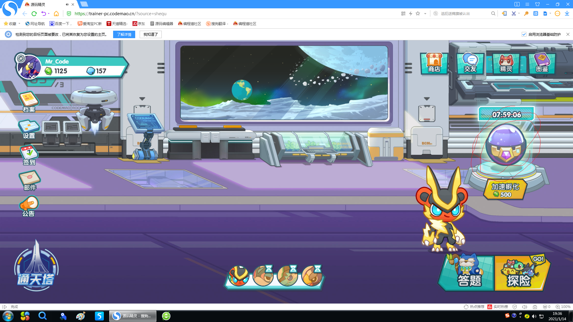Open the 设置 settings icon in game
The height and width of the screenshot is (322, 573).
pyautogui.click(x=29, y=129)
